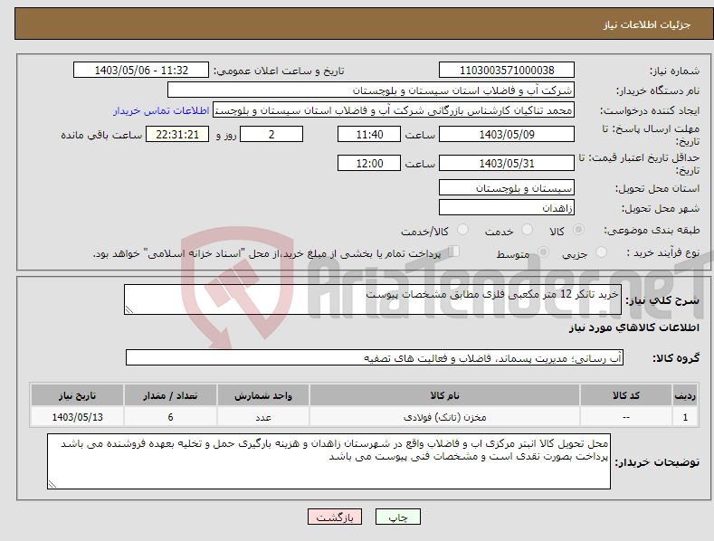
Task: Click the تعداد / مقدار column header
Action: click(170, 394)
